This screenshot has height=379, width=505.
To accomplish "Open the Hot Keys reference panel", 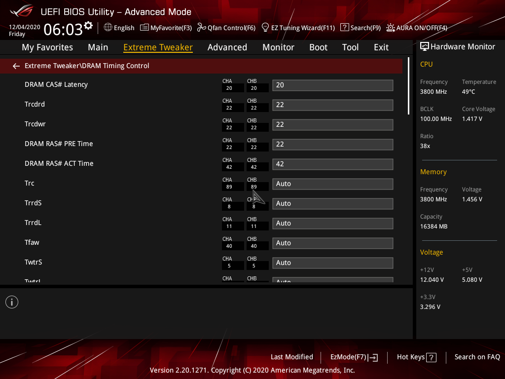I will pyautogui.click(x=416, y=357).
